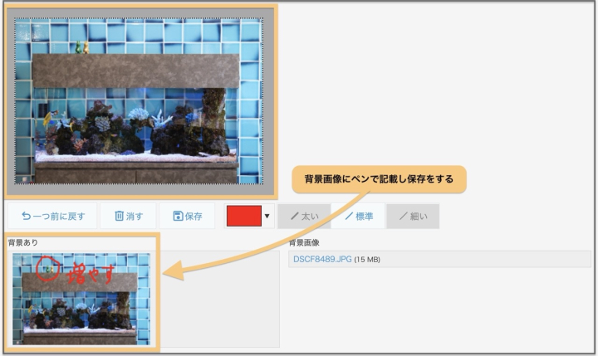Click the red hand-drawn circle in thumbnail
The height and width of the screenshot is (356, 598).
pos(48,271)
